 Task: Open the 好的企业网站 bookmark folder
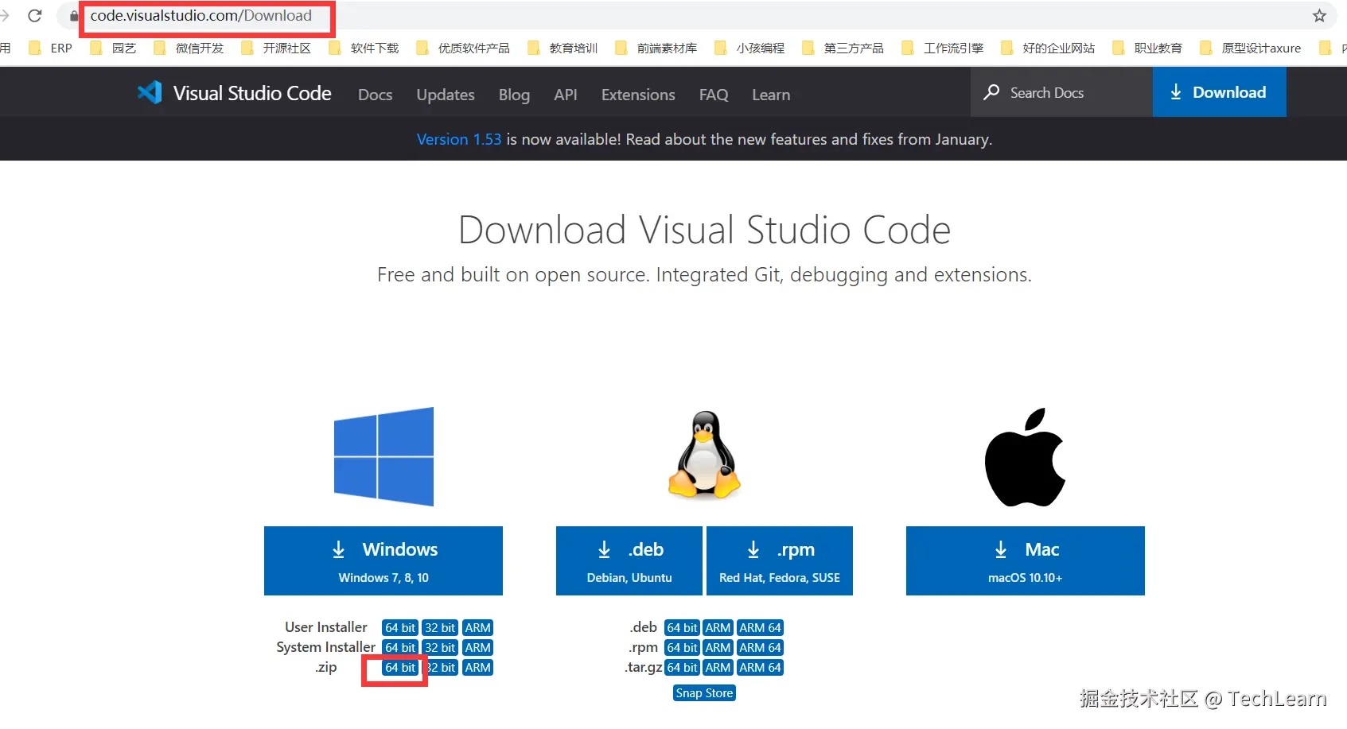1048,48
